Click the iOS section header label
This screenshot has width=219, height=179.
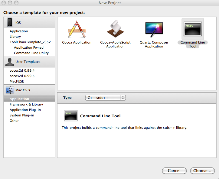pyautogui.click(x=18, y=23)
